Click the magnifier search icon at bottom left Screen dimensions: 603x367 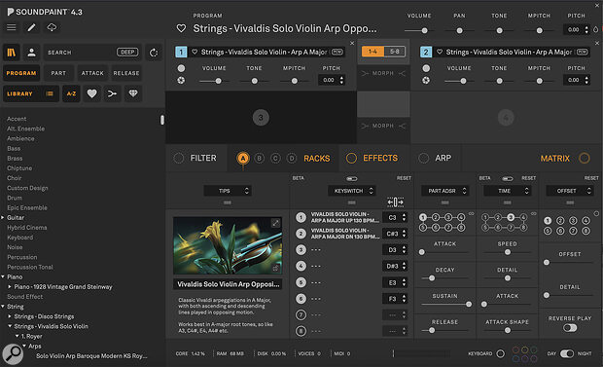(x=13, y=353)
